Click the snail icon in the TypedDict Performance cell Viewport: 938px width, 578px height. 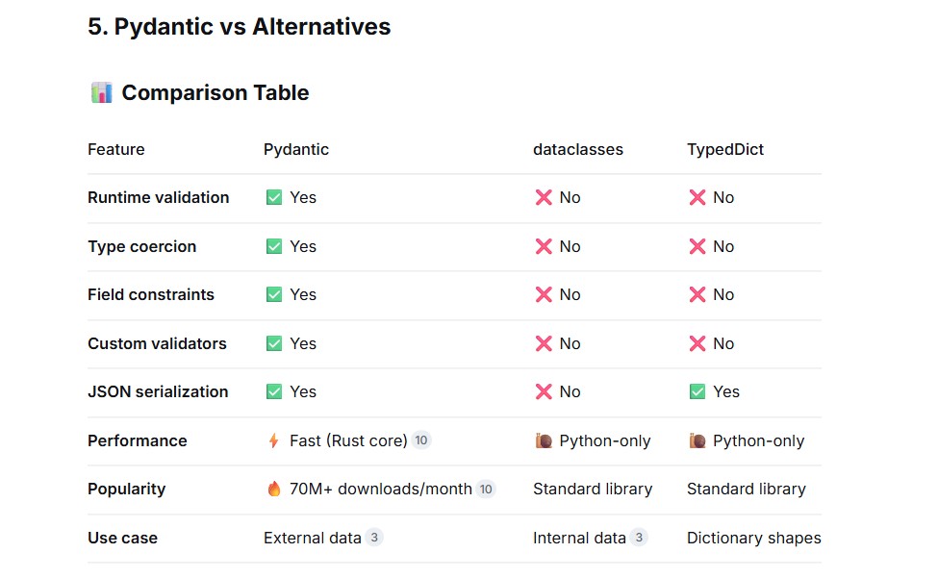point(697,441)
